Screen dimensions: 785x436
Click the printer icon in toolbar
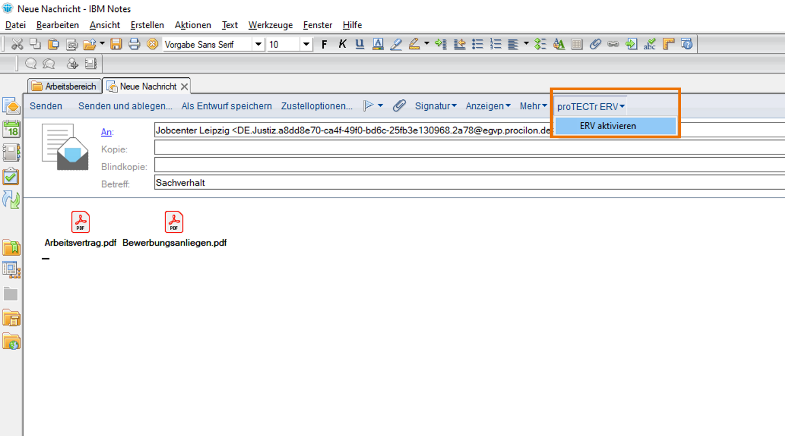click(134, 44)
